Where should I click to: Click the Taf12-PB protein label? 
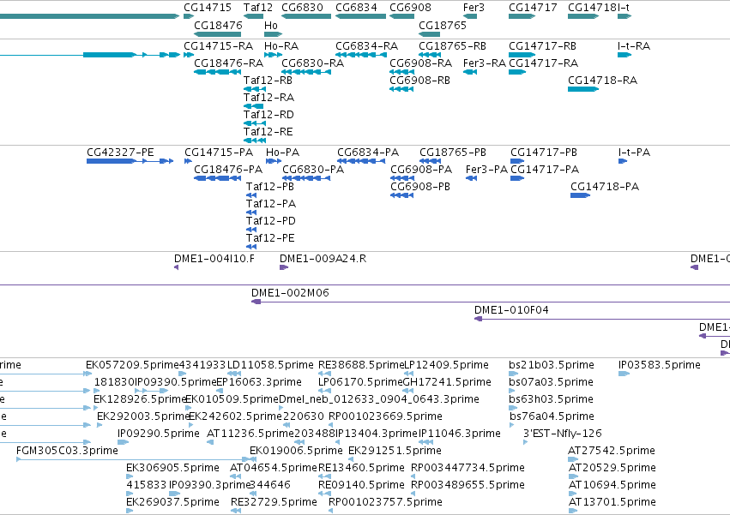pyautogui.click(x=270, y=187)
